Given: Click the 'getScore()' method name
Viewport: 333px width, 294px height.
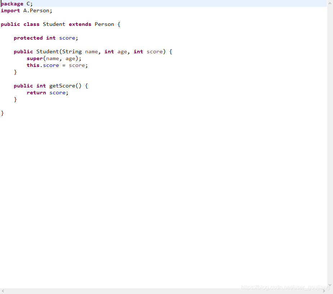Looking at the screenshot, I should click(x=65, y=86).
